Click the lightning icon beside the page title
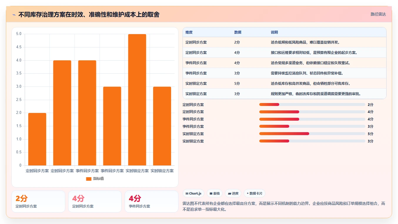Screen dimensions: 398x224 14,15
